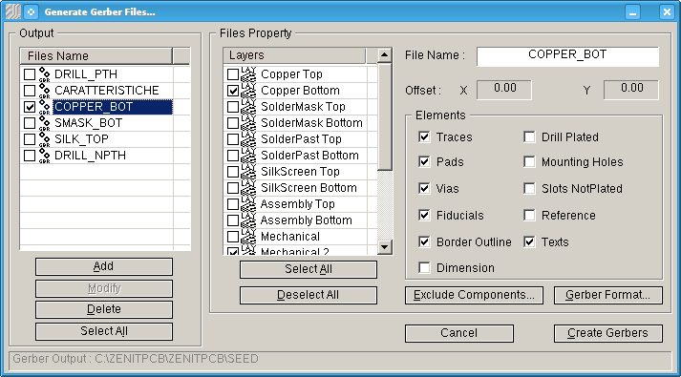Enable the Drill Plated element
This screenshot has width=681, height=377.
(x=529, y=137)
